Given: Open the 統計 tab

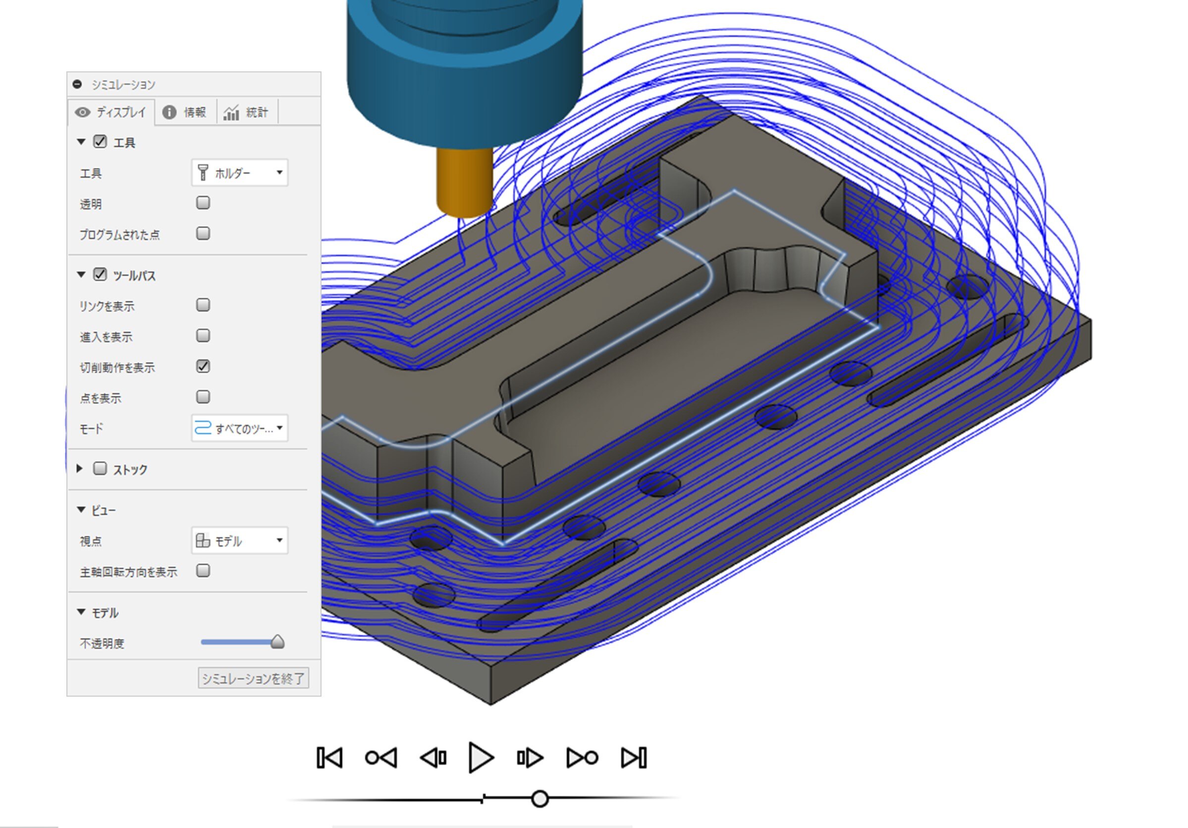Looking at the screenshot, I should [x=247, y=112].
